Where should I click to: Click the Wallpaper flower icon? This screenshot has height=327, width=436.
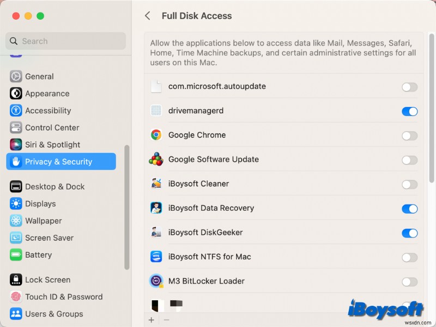pyautogui.click(x=16, y=221)
